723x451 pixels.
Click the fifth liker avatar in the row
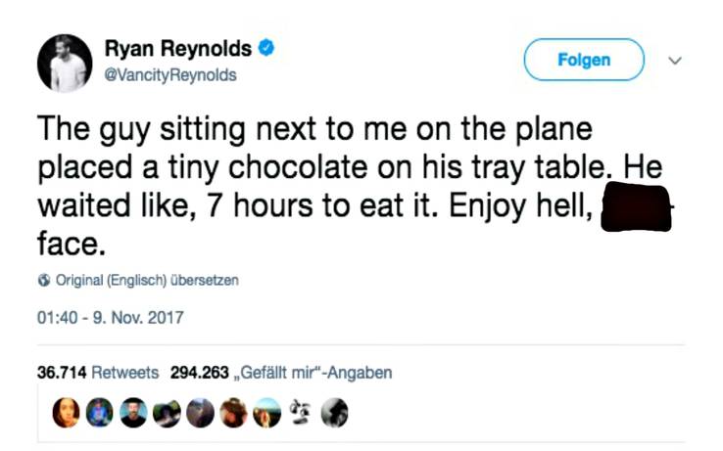[x=200, y=413]
